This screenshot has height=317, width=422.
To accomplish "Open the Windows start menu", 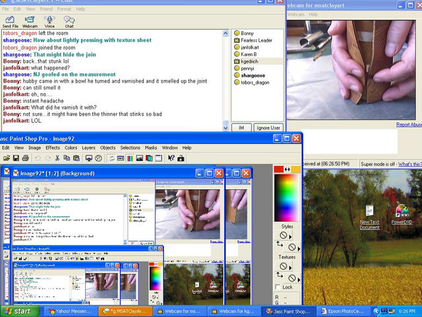I will (x=20, y=311).
